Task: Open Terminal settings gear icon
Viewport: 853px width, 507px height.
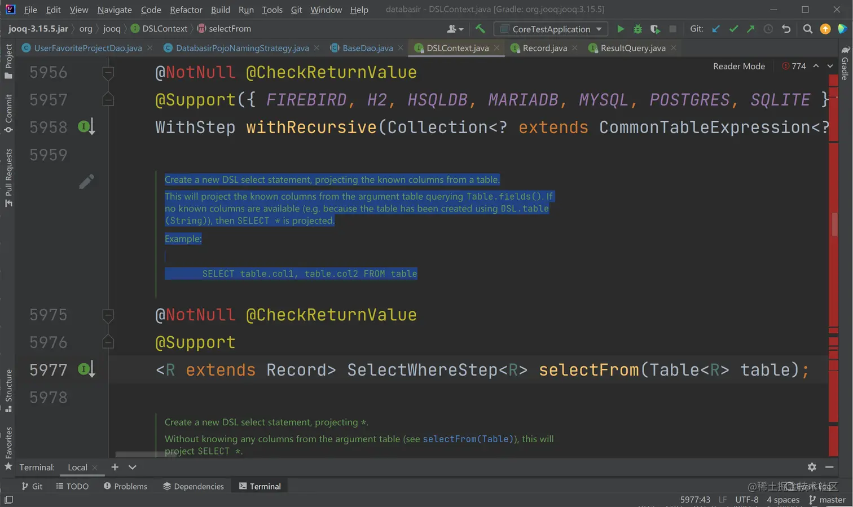Action: pyautogui.click(x=812, y=467)
